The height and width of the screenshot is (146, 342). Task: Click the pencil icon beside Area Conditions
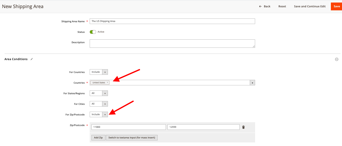pos(31,59)
